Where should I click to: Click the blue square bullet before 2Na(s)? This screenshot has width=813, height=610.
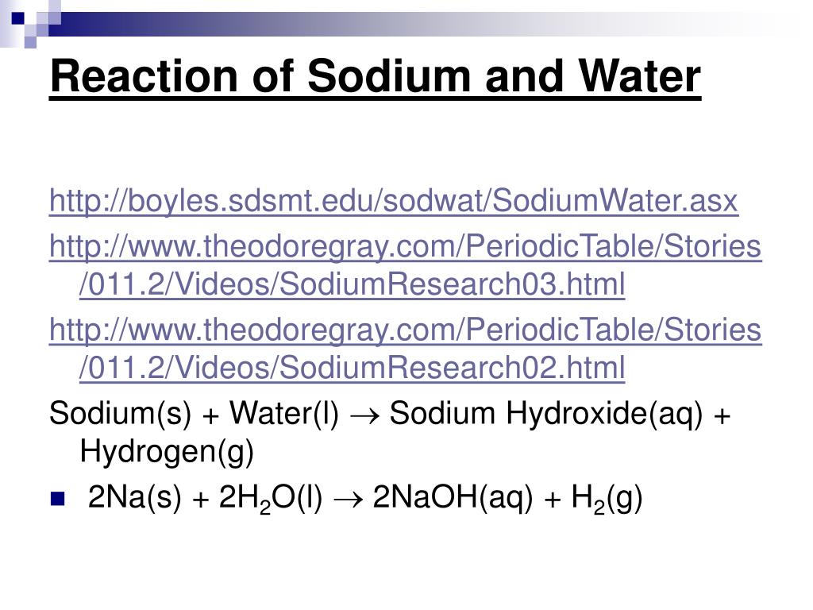tap(58, 499)
